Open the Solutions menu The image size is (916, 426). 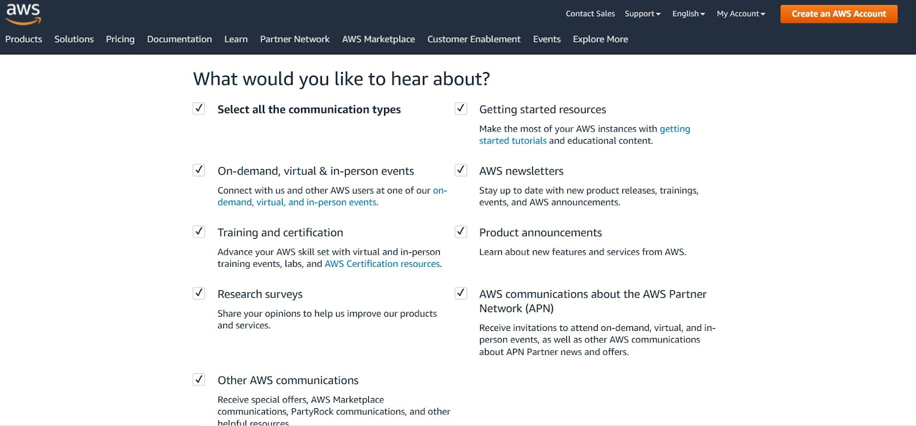[74, 39]
